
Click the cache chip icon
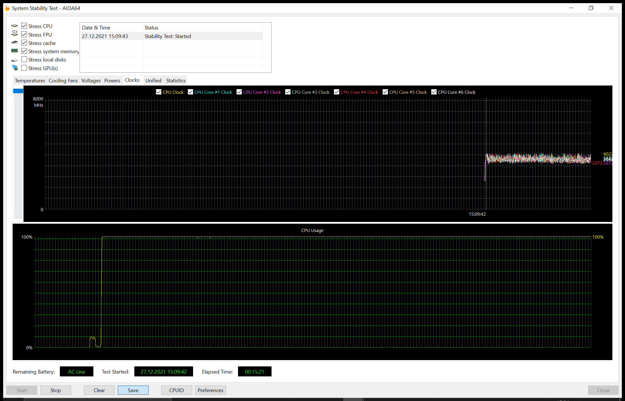14,43
